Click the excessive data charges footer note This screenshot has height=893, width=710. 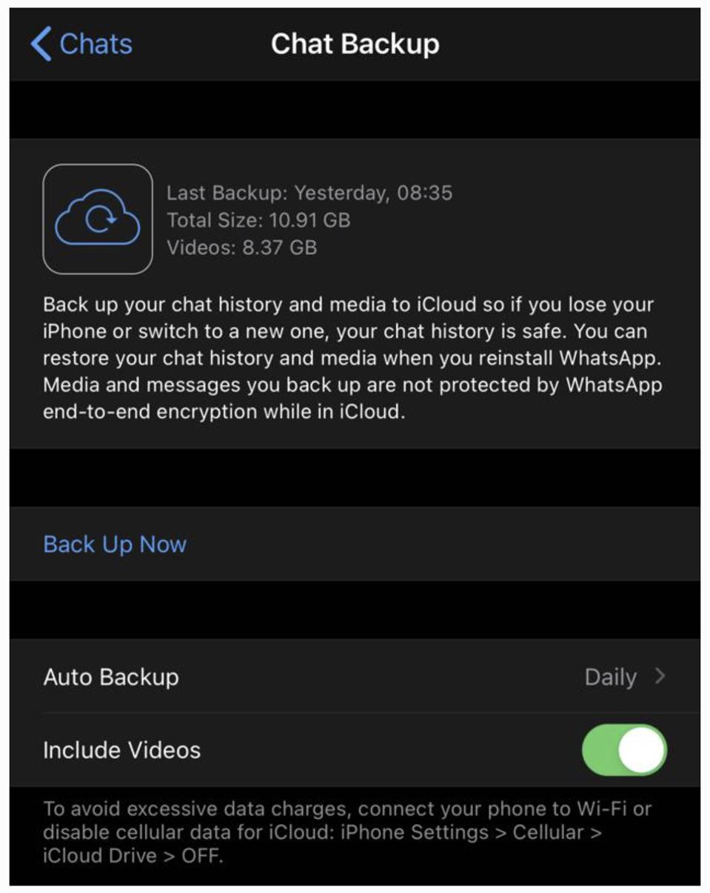tap(346, 808)
